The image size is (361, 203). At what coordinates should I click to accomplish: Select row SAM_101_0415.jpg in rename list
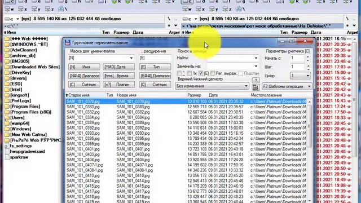pos(186,186)
